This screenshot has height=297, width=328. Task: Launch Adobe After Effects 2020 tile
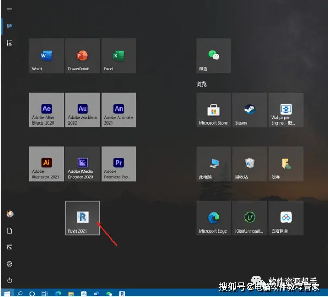[x=47, y=110]
